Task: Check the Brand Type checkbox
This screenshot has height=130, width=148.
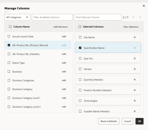Action: [x=9, y=63]
